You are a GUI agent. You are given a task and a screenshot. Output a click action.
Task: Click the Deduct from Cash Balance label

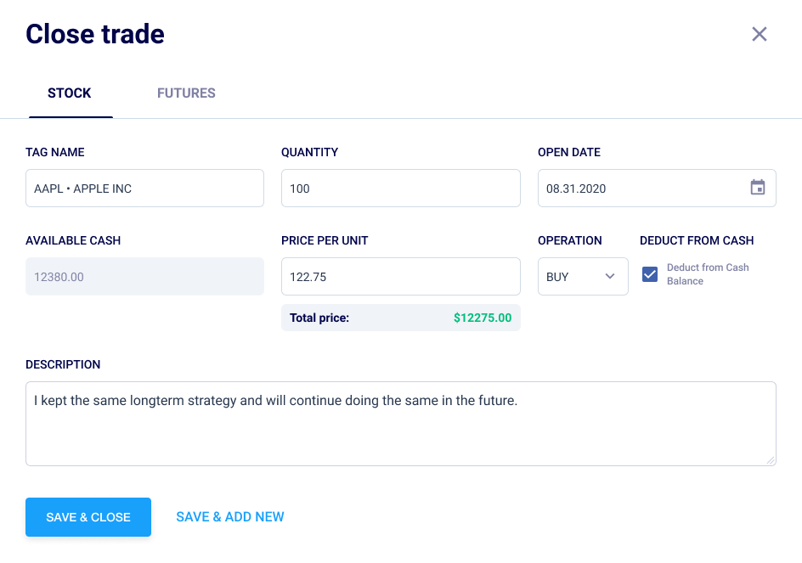[708, 274]
